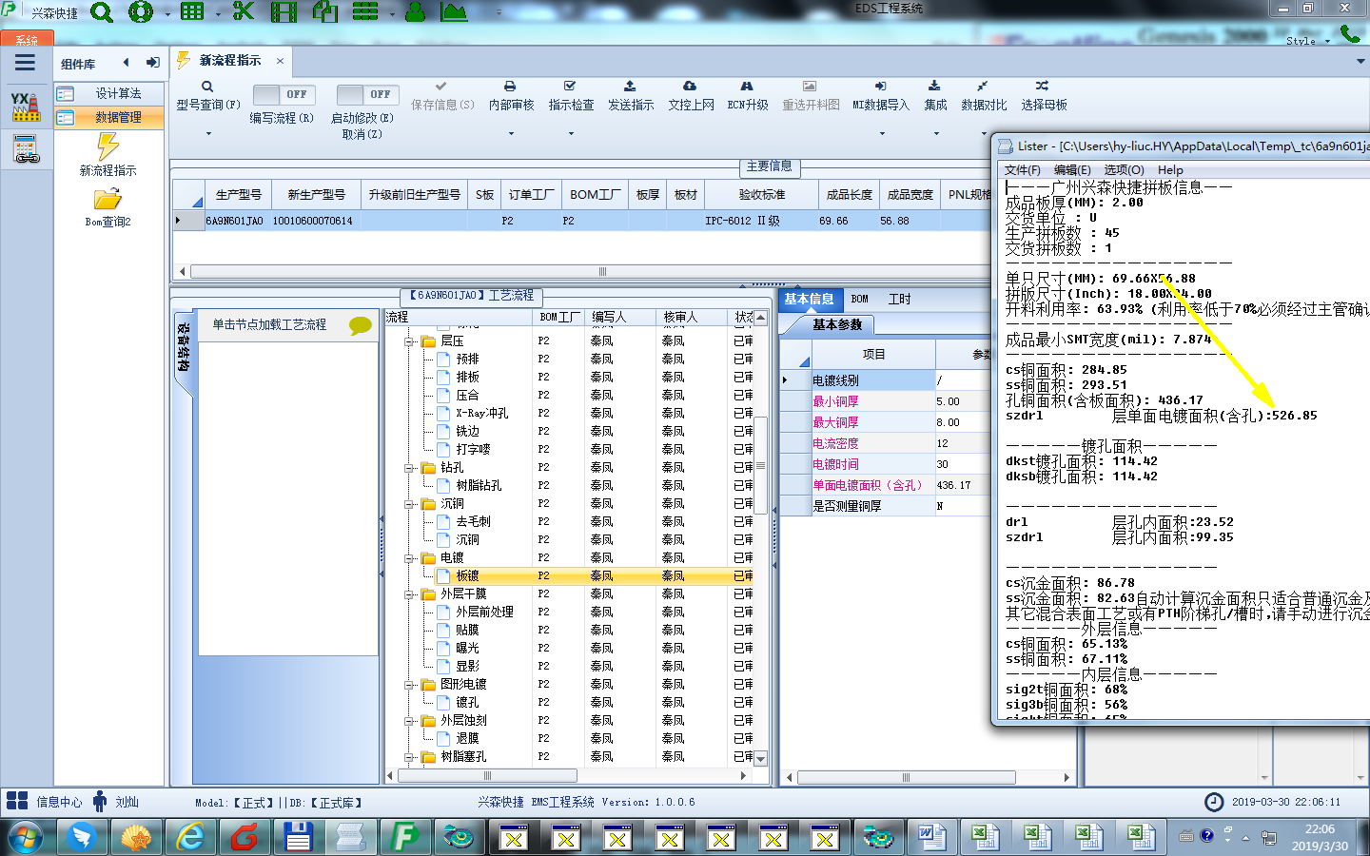
Task: Collapse the 外层蚀刻 tree folder
Action: pos(409,720)
